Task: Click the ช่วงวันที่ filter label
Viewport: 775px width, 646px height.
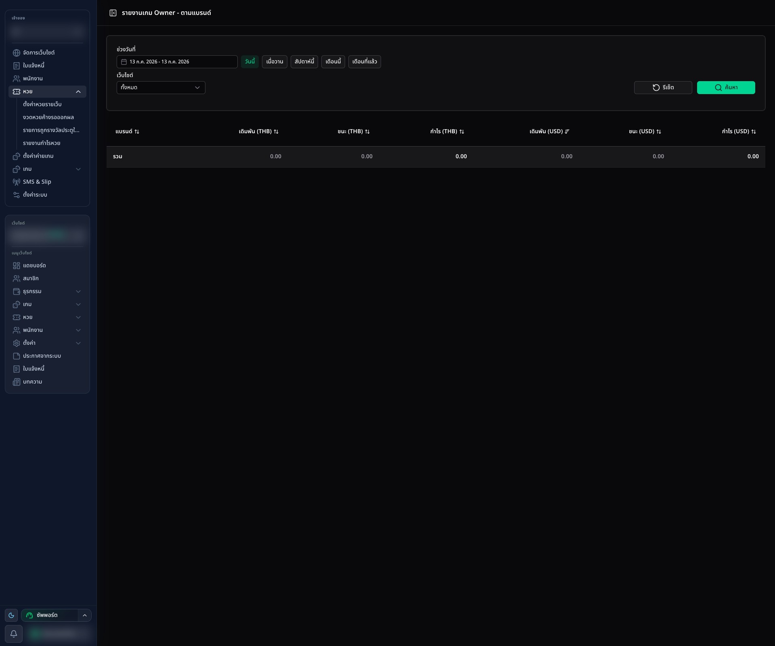Action: pos(126,49)
